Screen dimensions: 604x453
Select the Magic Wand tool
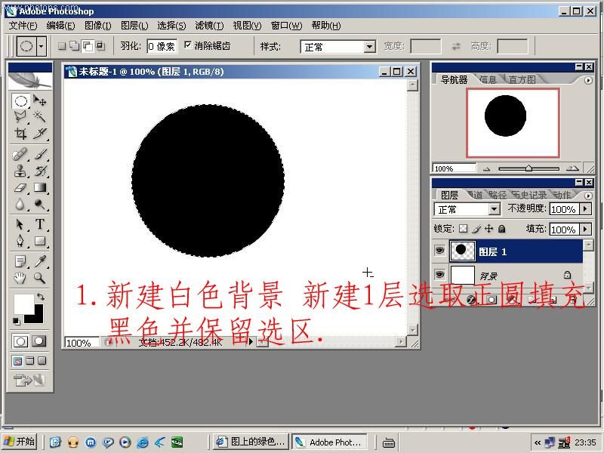(40, 117)
